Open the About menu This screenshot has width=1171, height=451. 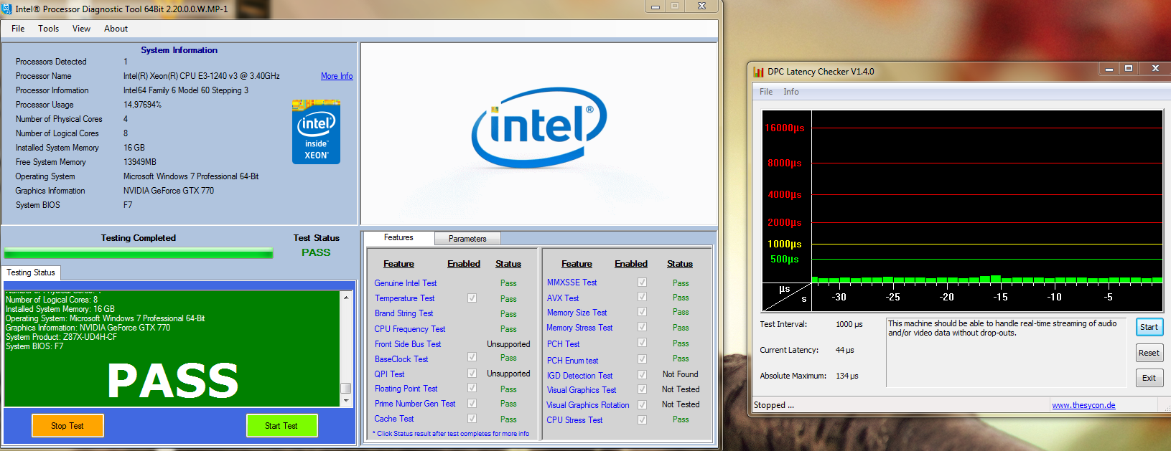coord(116,29)
